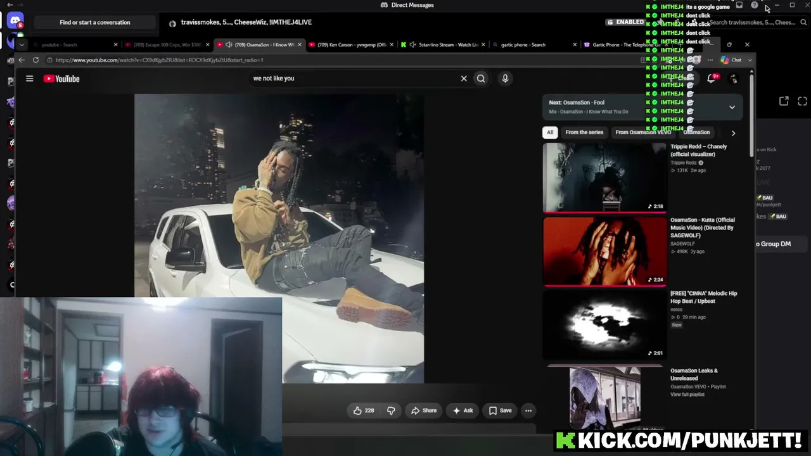Screen dimensions: 811x456
Task: Open Trippie Redd Chanely video thumbnail
Action: (604, 178)
